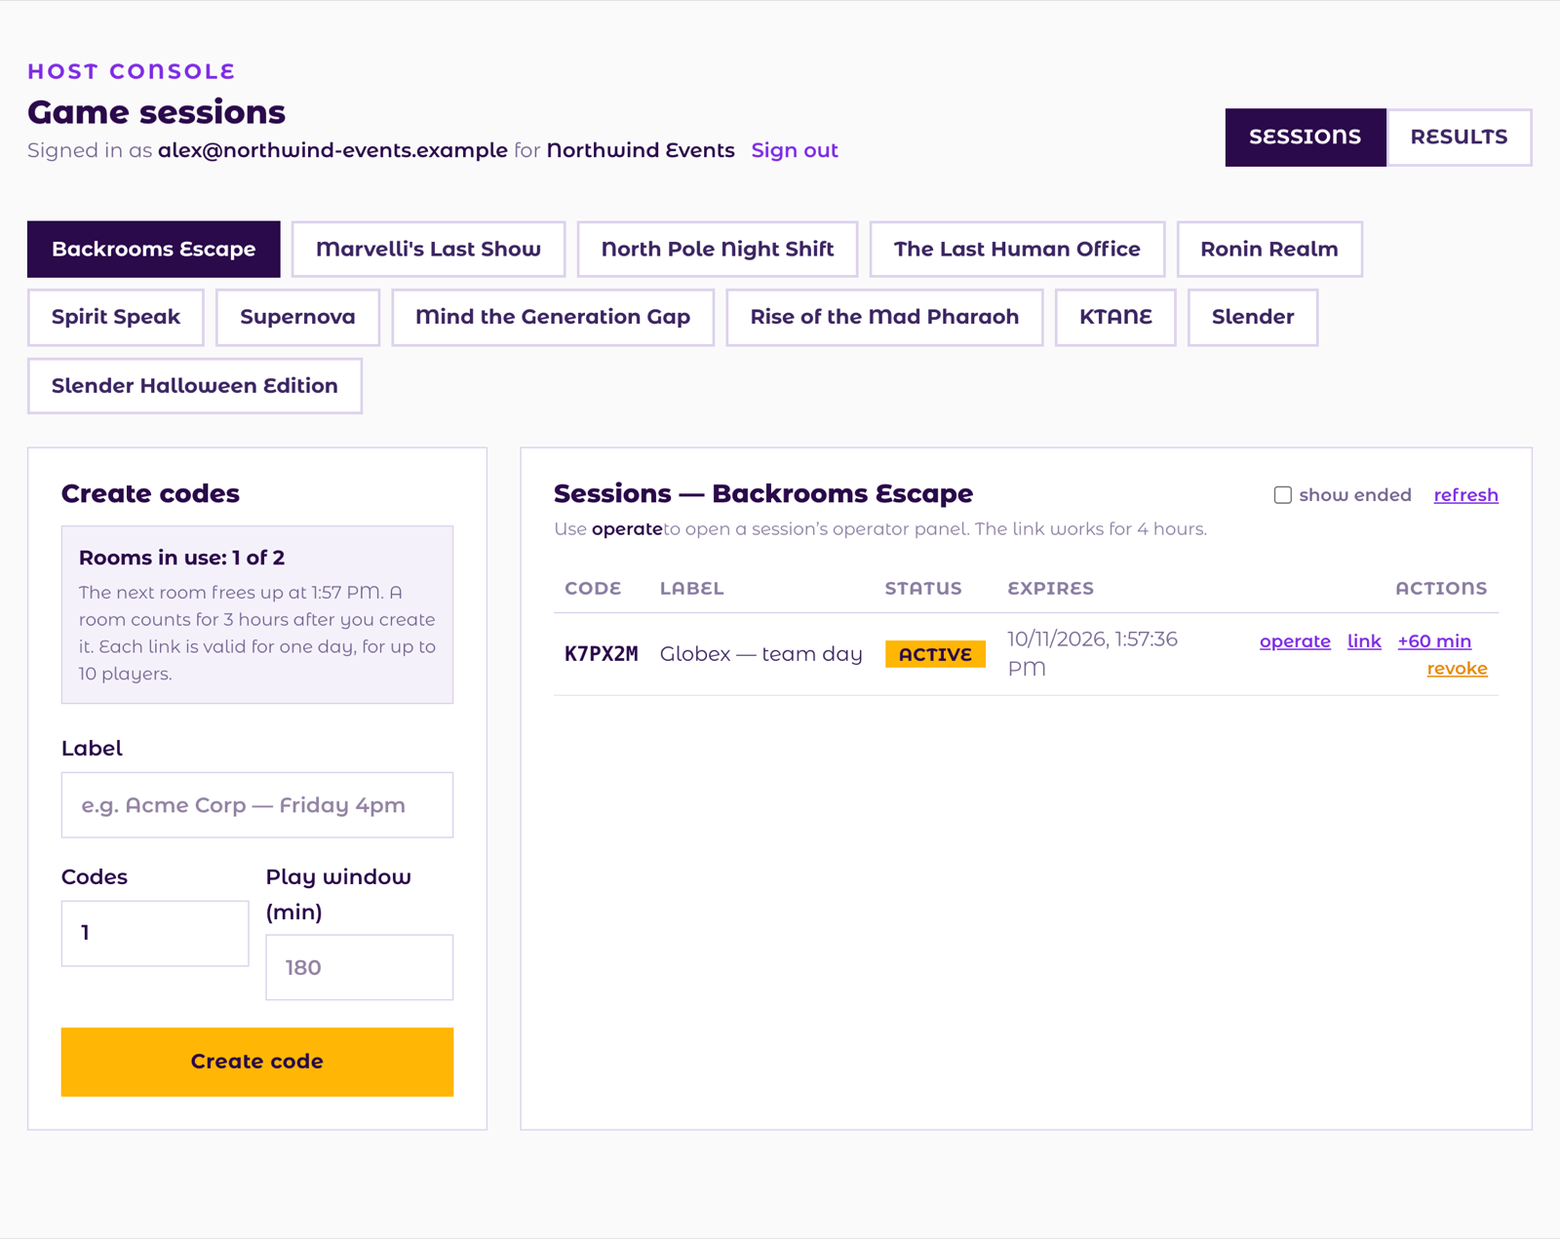Select Spirit Speak game
This screenshot has width=1560, height=1239.
[x=116, y=318]
